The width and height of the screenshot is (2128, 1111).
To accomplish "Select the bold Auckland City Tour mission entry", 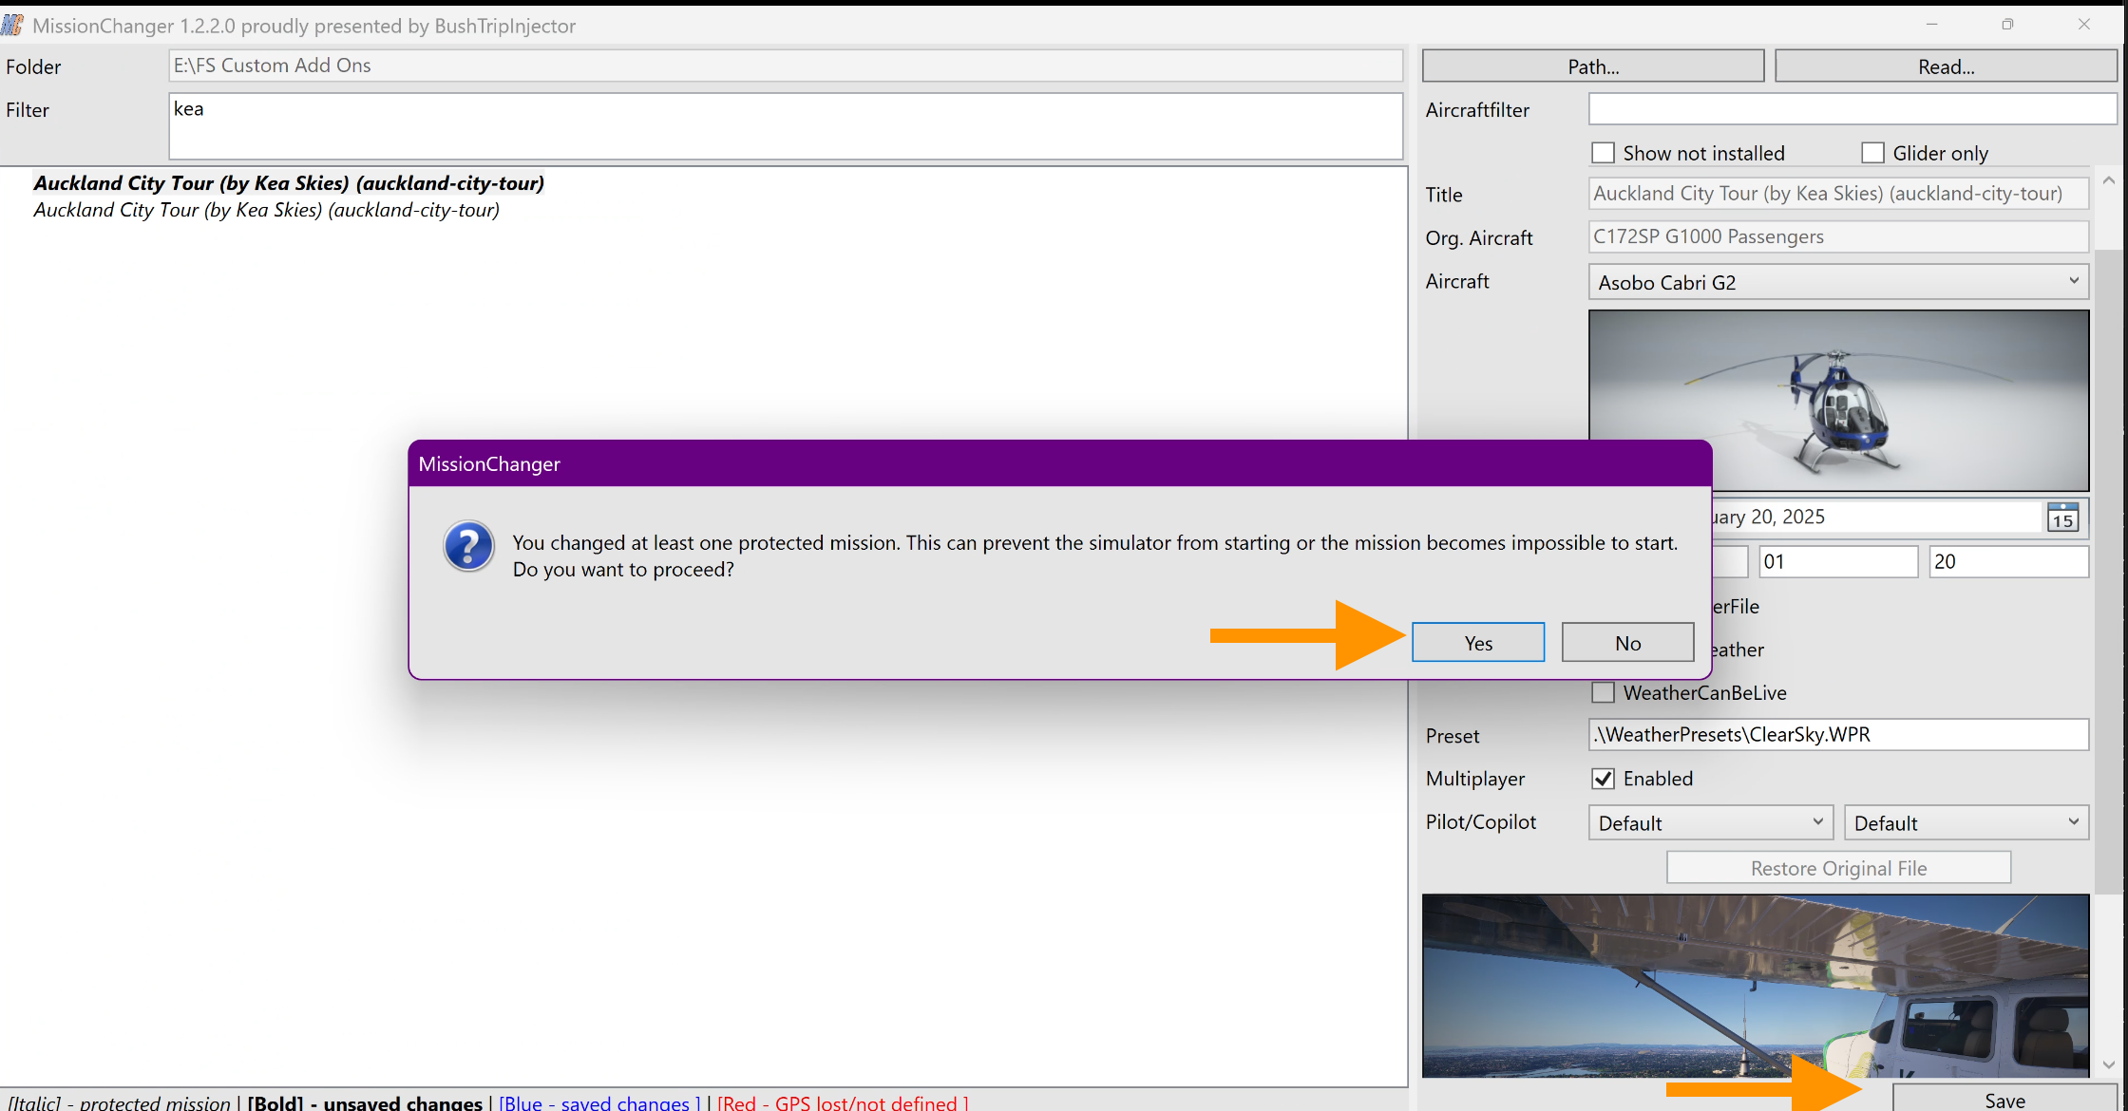I will click(x=289, y=183).
